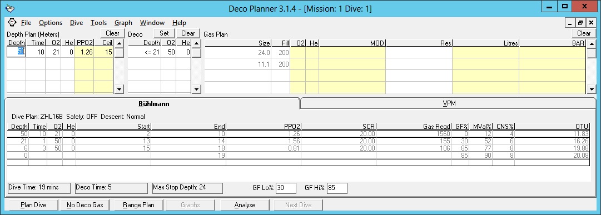Open the Options menu
Screen dimensions: 601x215
[51, 23]
